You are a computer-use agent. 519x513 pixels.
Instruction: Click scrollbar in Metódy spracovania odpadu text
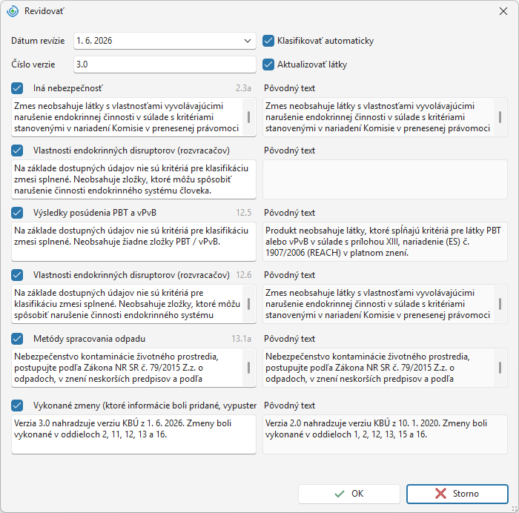click(248, 368)
